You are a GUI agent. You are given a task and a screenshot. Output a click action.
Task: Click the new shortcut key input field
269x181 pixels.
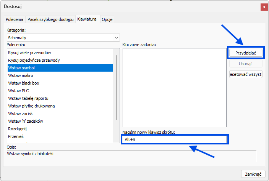click(175, 139)
